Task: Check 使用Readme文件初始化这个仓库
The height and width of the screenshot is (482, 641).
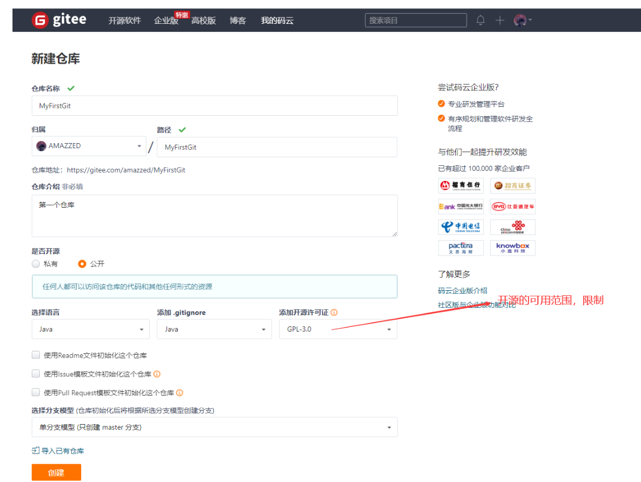Action: click(36, 355)
